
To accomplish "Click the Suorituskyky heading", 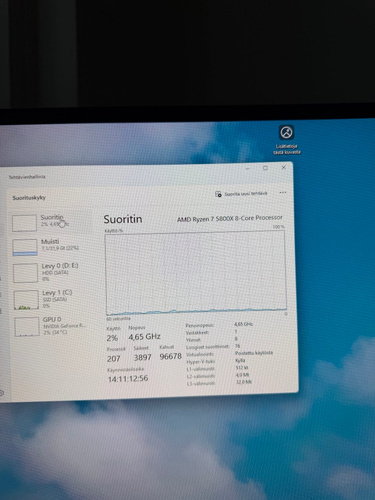I will (29, 198).
